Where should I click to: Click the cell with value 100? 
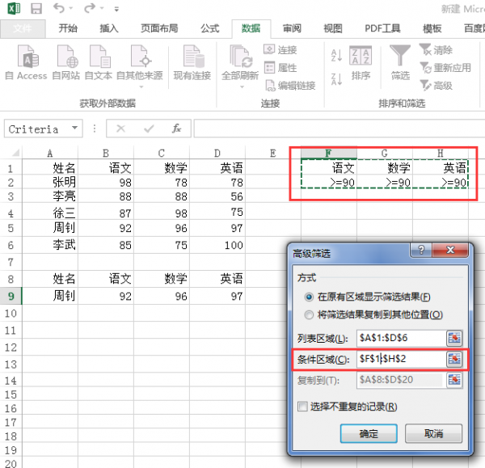217,245
